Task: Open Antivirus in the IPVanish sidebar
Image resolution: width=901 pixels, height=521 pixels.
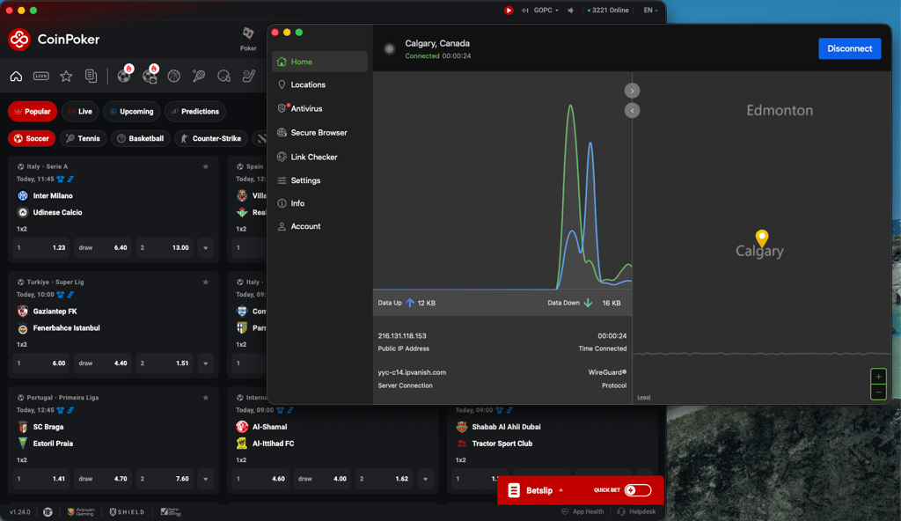Action: pyautogui.click(x=319, y=108)
